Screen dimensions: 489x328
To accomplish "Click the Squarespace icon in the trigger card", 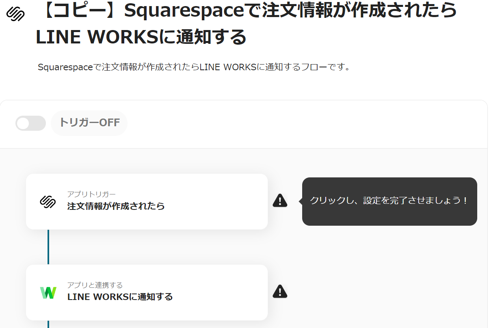I will [48, 201].
